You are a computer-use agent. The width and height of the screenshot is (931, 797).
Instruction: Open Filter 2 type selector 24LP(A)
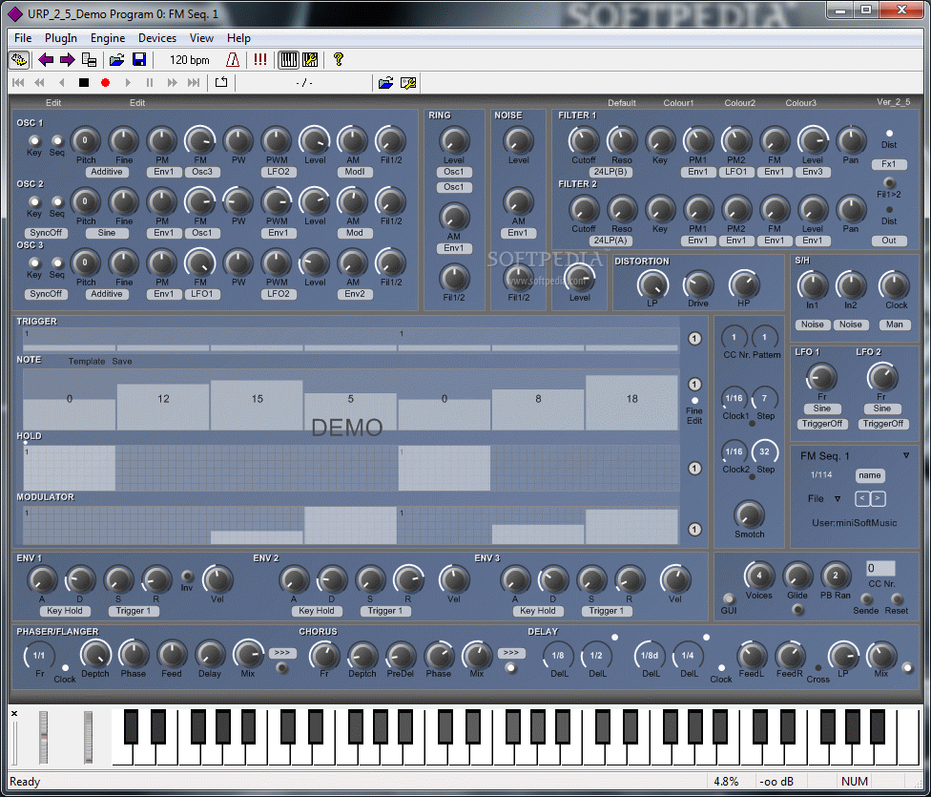coord(610,241)
